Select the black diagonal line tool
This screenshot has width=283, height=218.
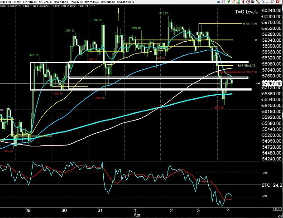click(258, 2)
